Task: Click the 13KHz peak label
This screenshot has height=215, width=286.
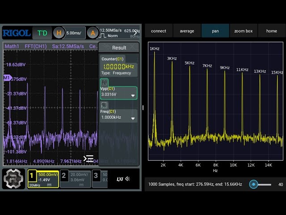Action: tap(260, 71)
